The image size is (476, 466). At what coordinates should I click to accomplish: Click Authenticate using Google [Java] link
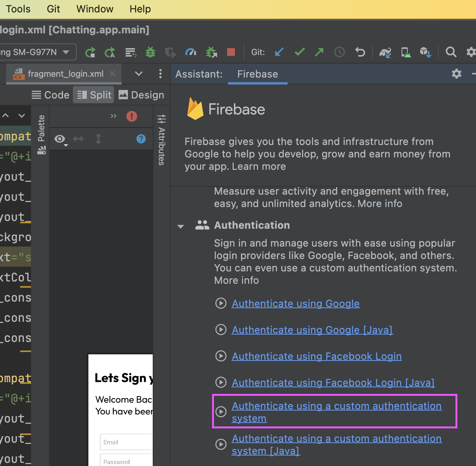(312, 330)
